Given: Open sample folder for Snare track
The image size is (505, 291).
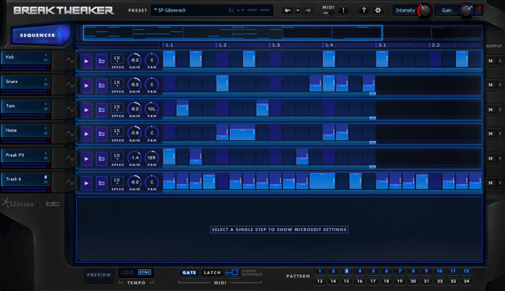Looking at the screenshot, I should (x=102, y=85).
